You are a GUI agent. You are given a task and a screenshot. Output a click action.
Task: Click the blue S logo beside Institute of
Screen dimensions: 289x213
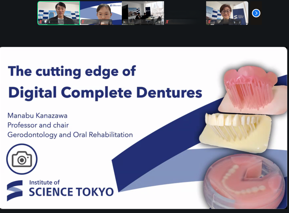[15, 190]
